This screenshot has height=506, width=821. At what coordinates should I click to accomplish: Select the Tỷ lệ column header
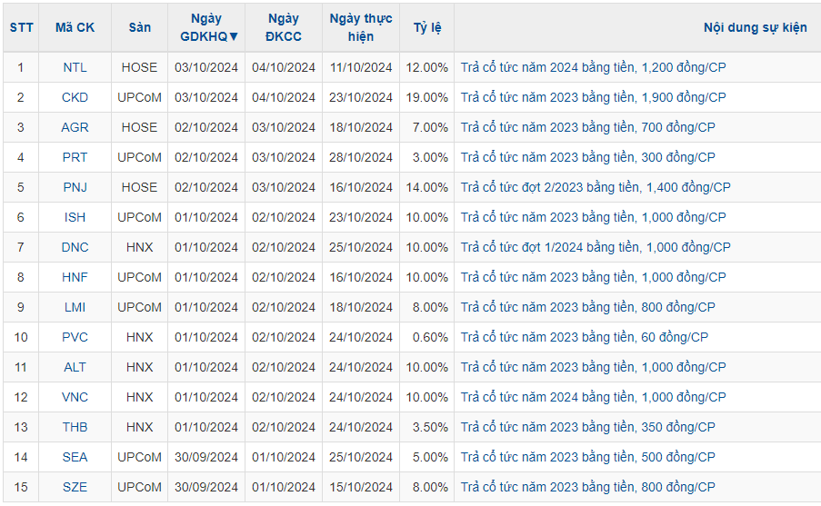coord(426,27)
